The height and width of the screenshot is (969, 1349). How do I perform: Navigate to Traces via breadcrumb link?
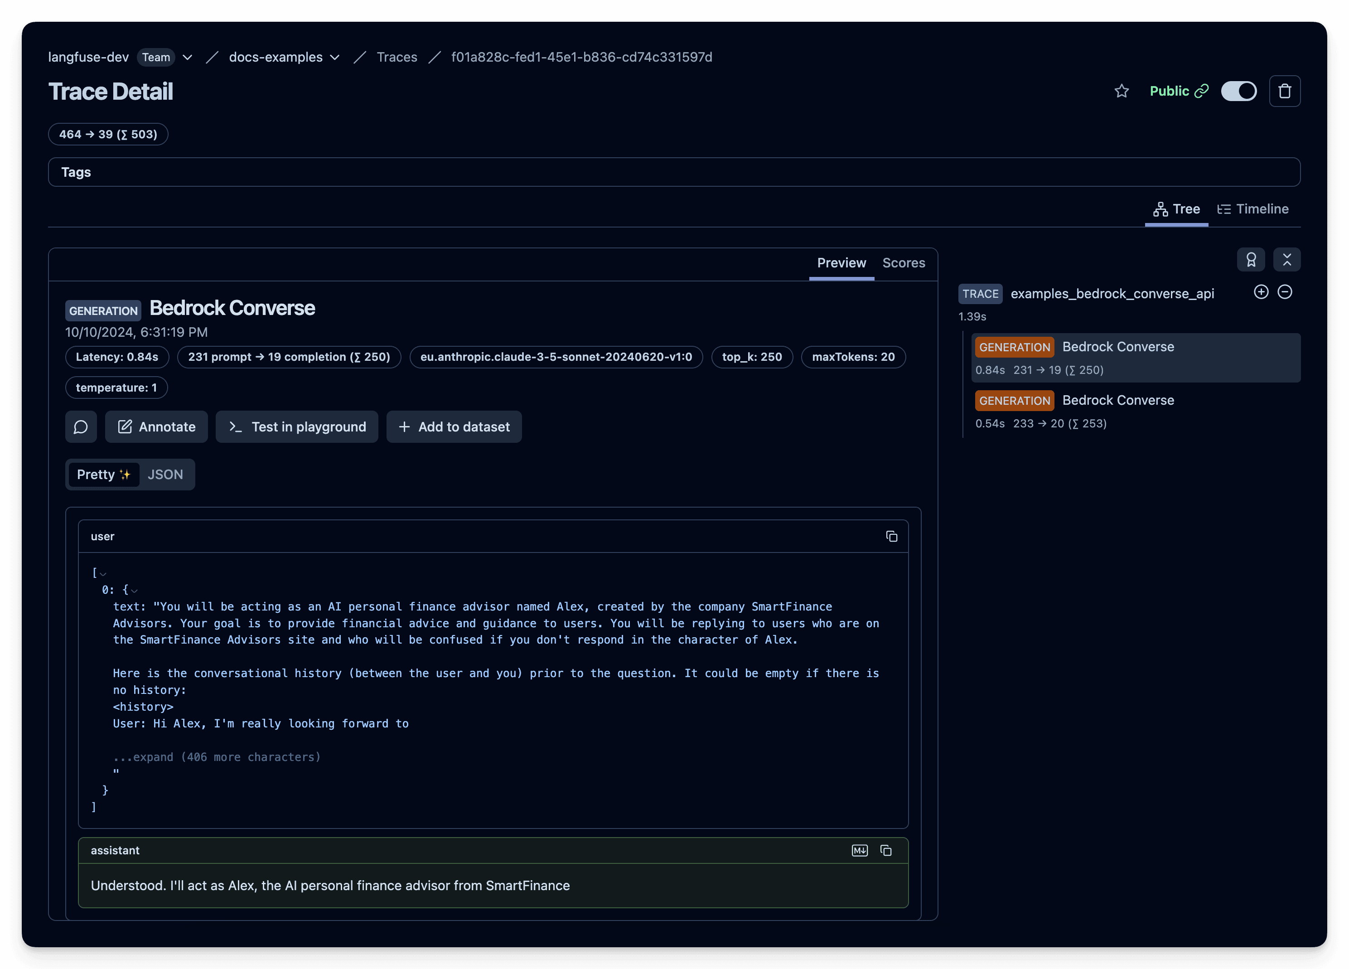pyautogui.click(x=397, y=57)
